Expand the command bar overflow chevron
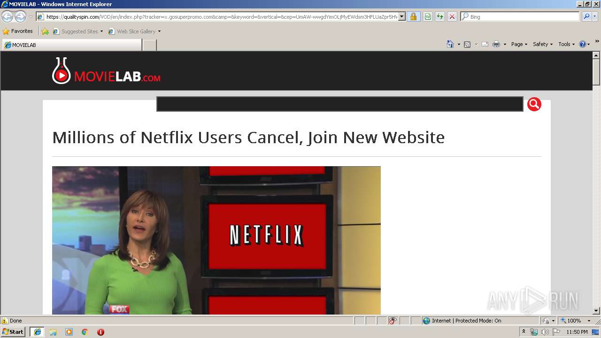The width and height of the screenshot is (601, 338). click(597, 42)
